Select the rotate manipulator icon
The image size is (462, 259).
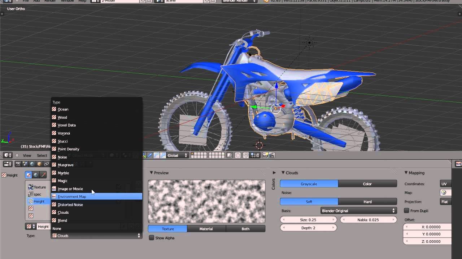pos(156,155)
